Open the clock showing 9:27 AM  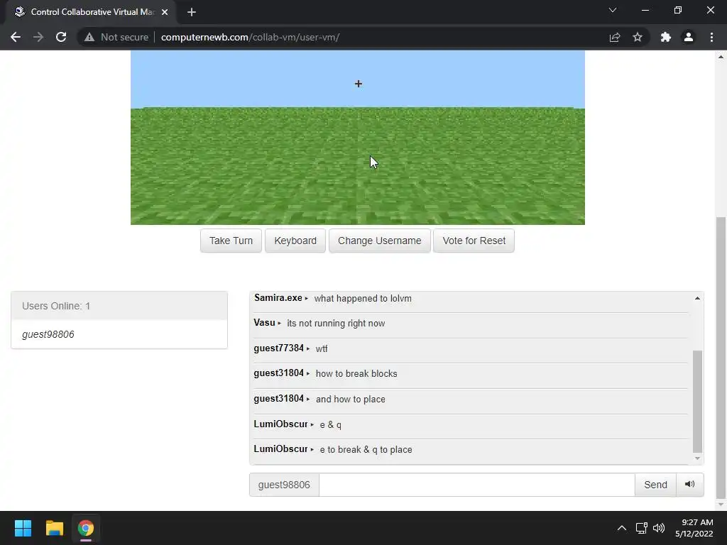tap(694, 528)
